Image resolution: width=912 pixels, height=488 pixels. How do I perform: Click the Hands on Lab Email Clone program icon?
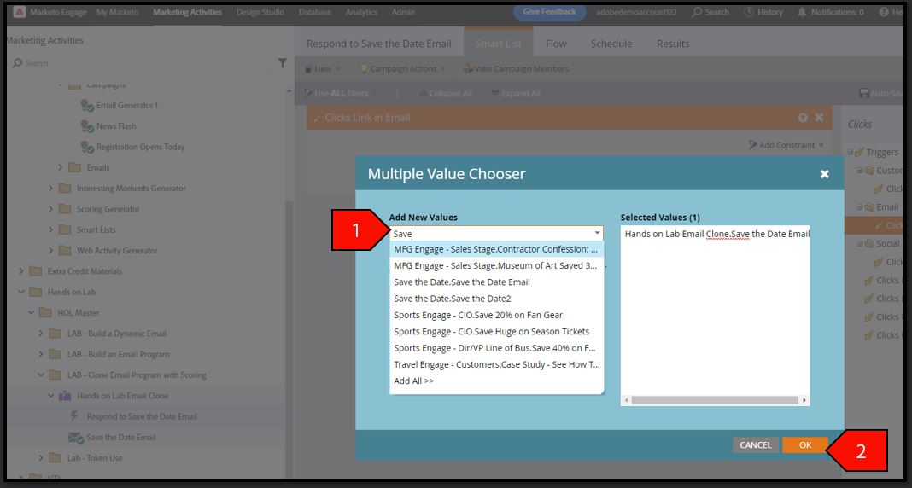click(x=65, y=396)
